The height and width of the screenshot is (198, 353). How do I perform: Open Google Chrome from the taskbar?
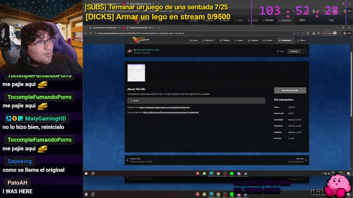pos(218,174)
